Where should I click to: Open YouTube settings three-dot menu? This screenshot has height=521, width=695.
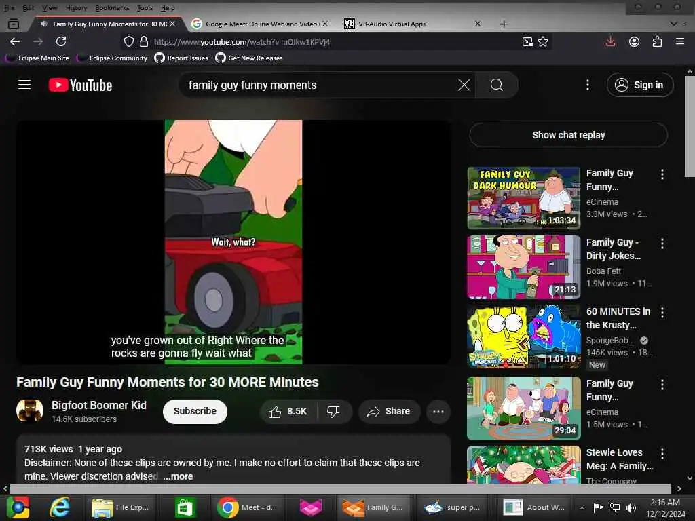[x=588, y=85]
